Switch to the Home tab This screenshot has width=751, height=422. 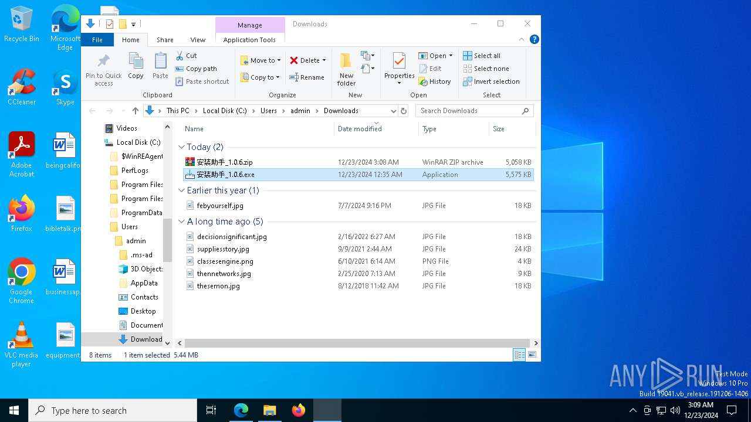coord(130,40)
